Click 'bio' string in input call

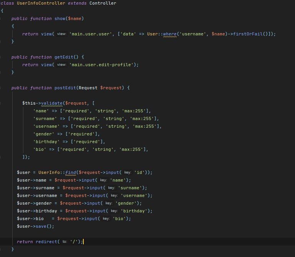(119, 219)
